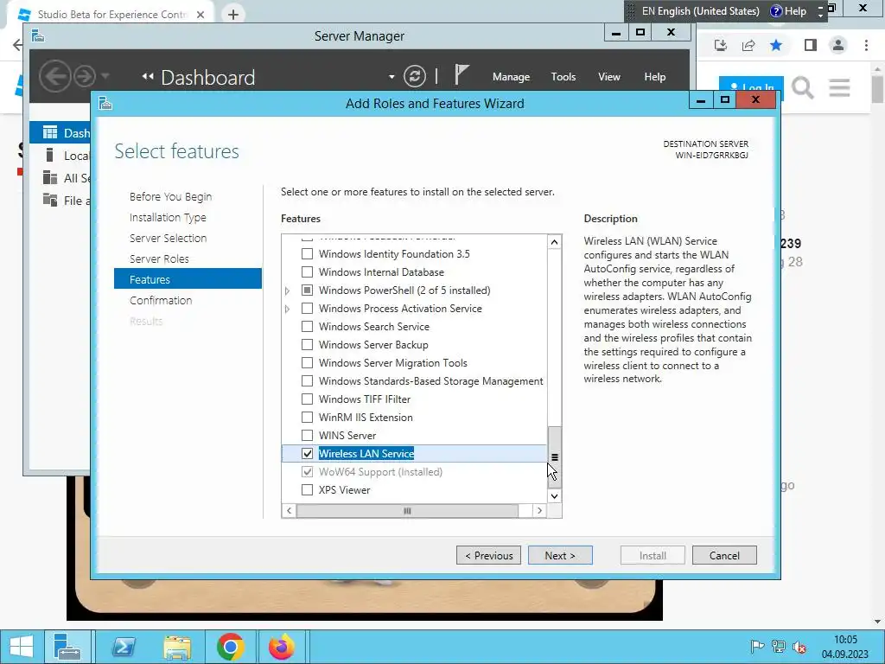The height and width of the screenshot is (664, 885).
Task: Check Windows Server Migration Tools
Action: pos(307,362)
